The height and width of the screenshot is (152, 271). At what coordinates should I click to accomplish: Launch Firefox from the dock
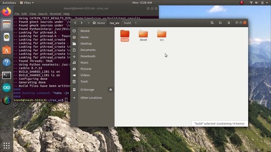[x=7, y=11]
